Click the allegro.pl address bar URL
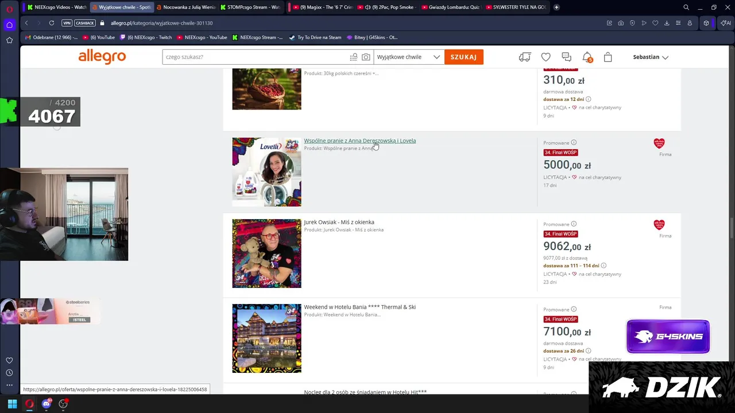 tap(161, 23)
